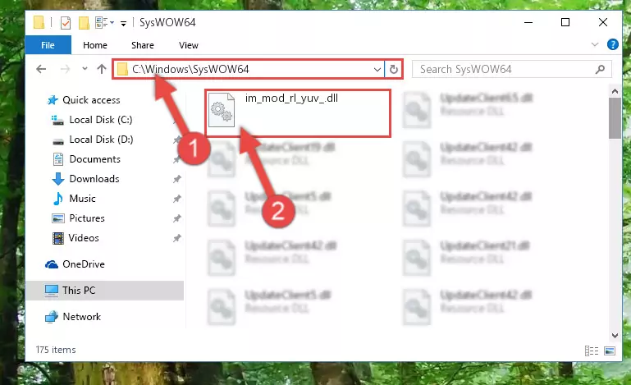Click the Videos pin icon
This screenshot has height=385, width=631.
pyautogui.click(x=176, y=238)
